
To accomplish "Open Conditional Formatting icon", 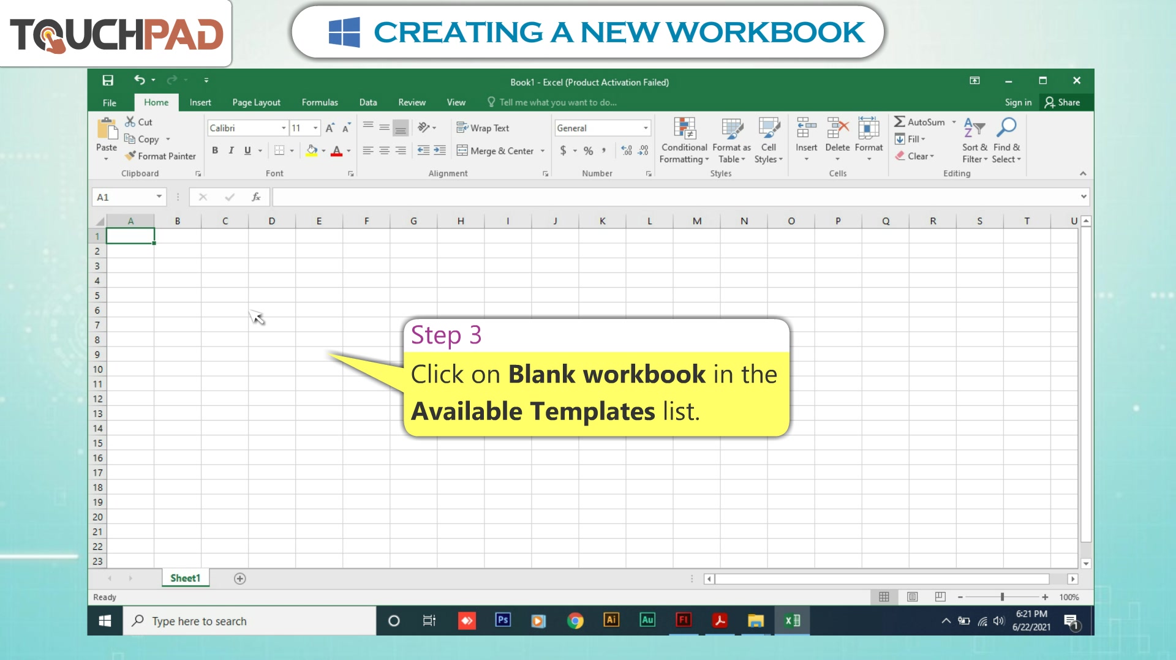I will click(684, 128).
